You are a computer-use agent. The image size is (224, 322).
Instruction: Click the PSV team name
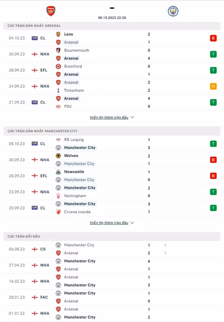pyautogui.click(x=68, y=106)
